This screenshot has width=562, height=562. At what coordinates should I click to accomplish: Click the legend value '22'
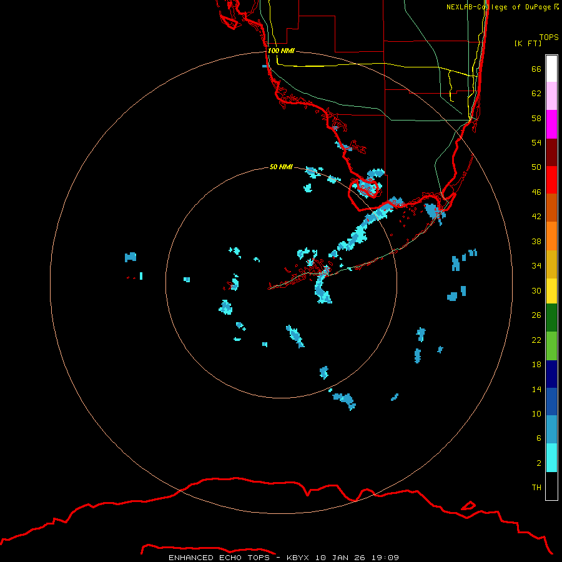coord(536,340)
